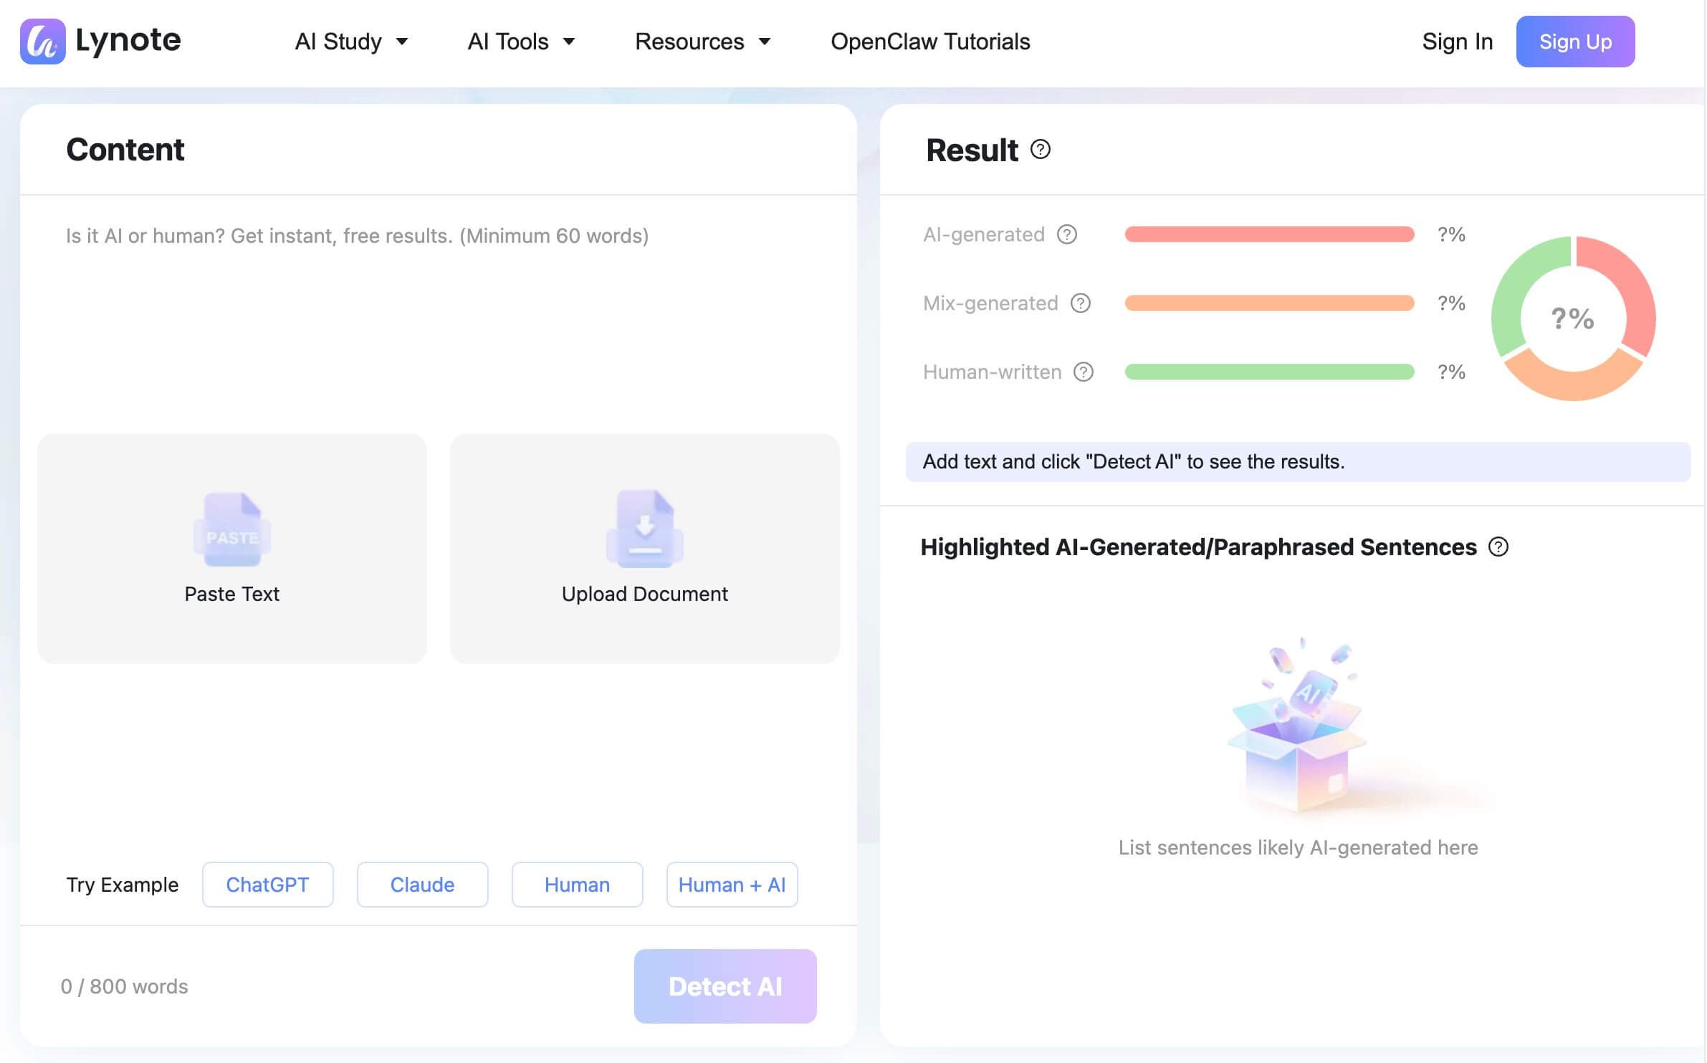Click the Paste Text clipboard icon
The height and width of the screenshot is (1063, 1707).
pyautogui.click(x=231, y=529)
